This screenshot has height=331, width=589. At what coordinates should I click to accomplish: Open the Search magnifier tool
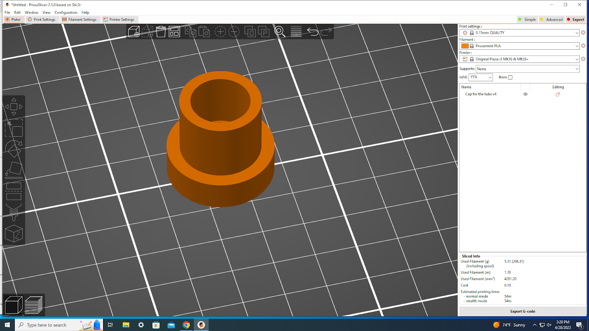(280, 32)
